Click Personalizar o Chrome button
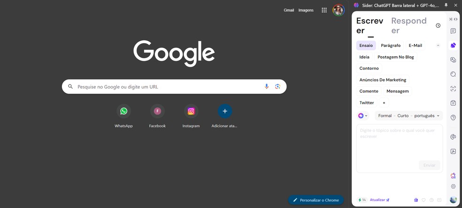The image size is (462, 208). coord(316,200)
